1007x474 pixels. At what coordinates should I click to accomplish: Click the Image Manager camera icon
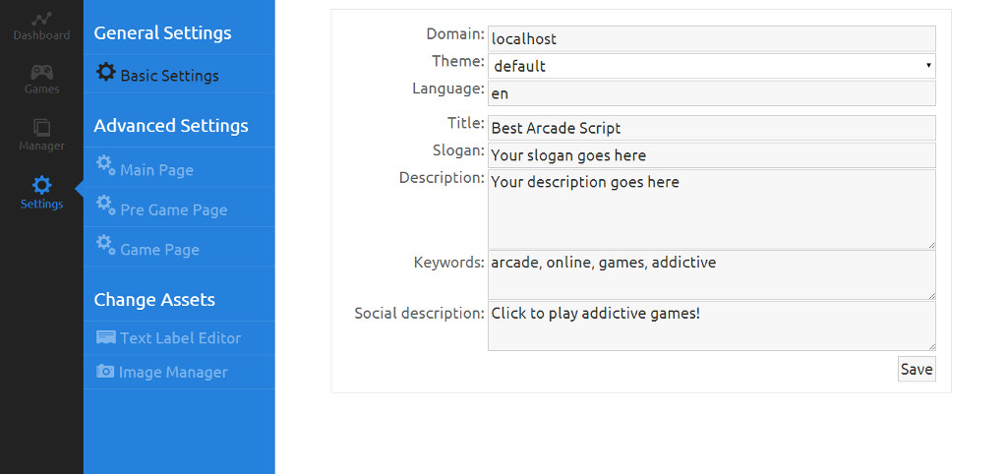click(x=104, y=372)
